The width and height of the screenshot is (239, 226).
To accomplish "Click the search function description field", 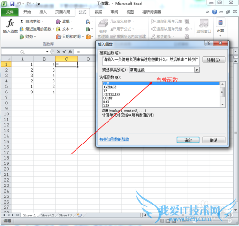I will click(x=151, y=61).
